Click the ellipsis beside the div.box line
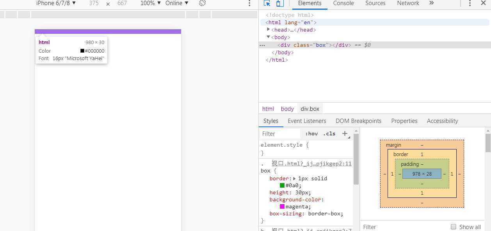Screen dimensions: 491x231 262,45
